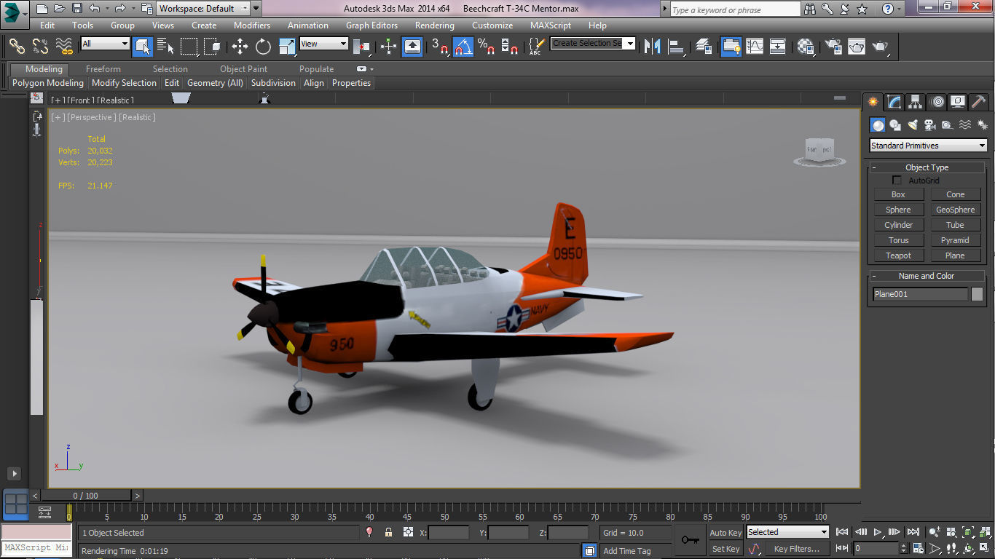Click the Plane001 object color swatch
Viewport: 995px width, 559px height.
click(977, 294)
